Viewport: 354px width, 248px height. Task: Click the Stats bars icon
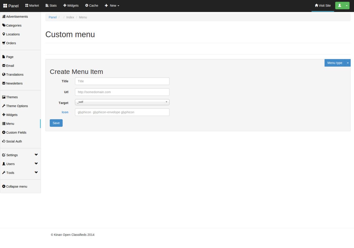[x=47, y=6]
